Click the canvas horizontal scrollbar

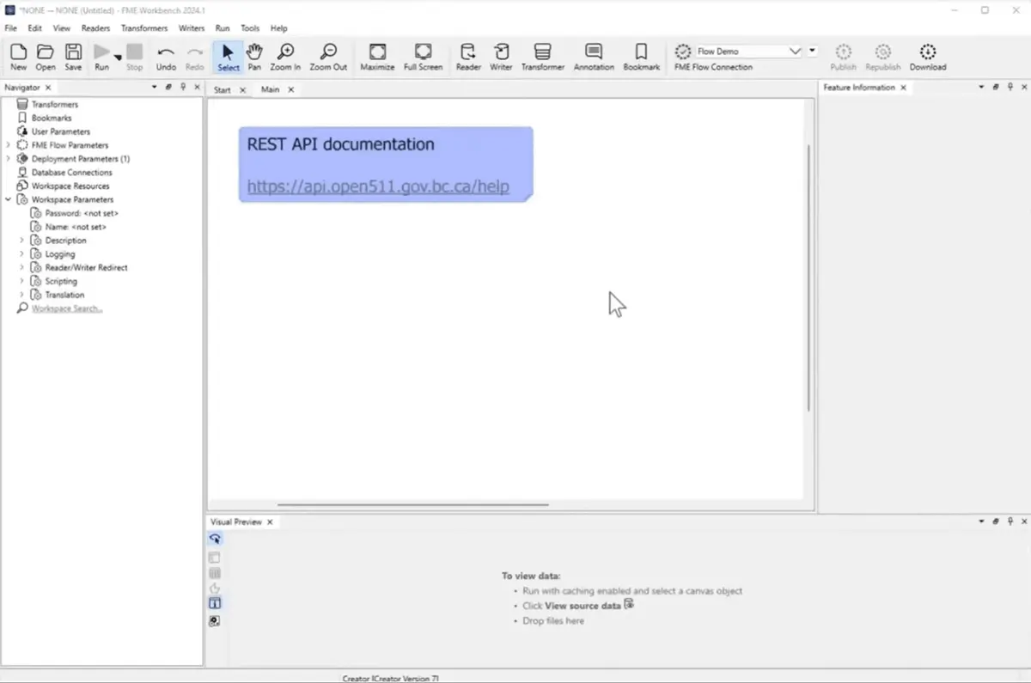412,505
